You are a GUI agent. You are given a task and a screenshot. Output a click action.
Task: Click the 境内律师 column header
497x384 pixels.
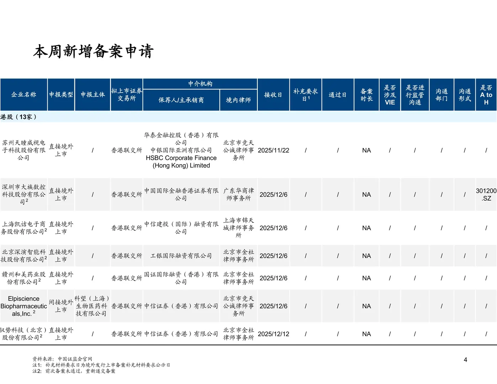pyautogui.click(x=238, y=100)
